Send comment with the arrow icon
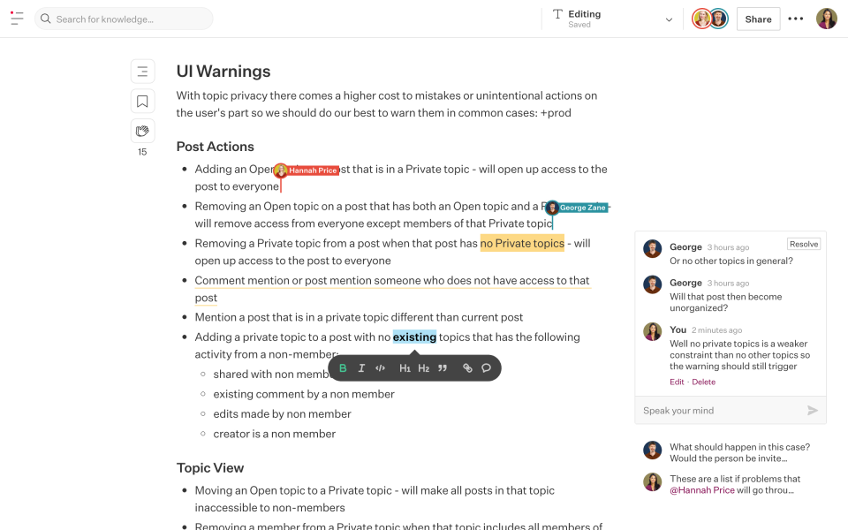848x530 pixels. [812, 410]
